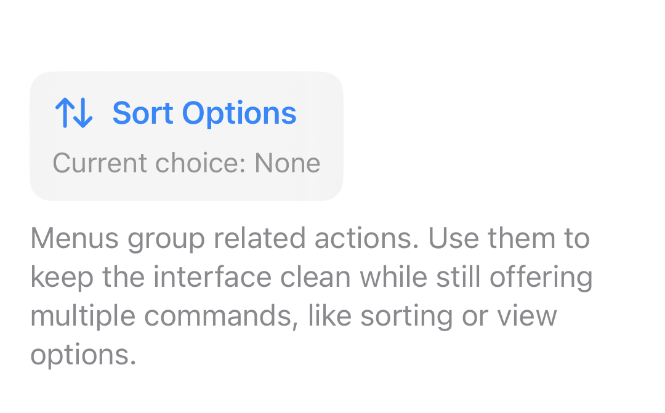Screen dimensions: 665x413
Task: Tap the upward arrow in sort icon
Action: (x=64, y=114)
